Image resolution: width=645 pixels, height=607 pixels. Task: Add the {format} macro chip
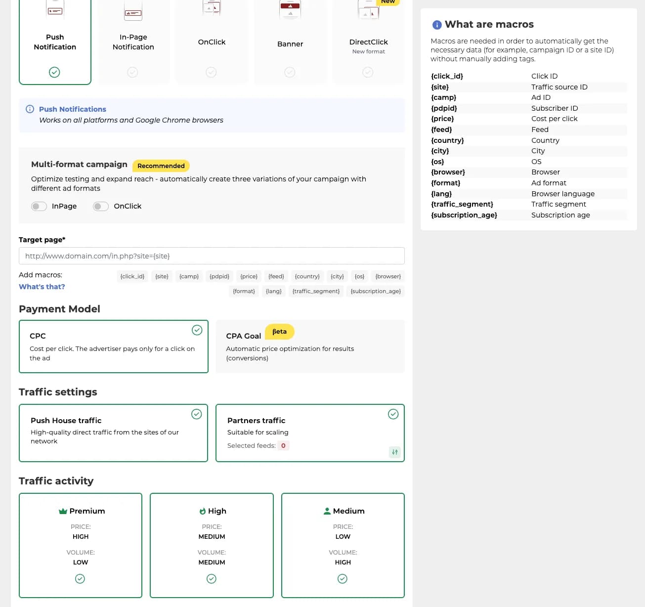[x=244, y=291]
